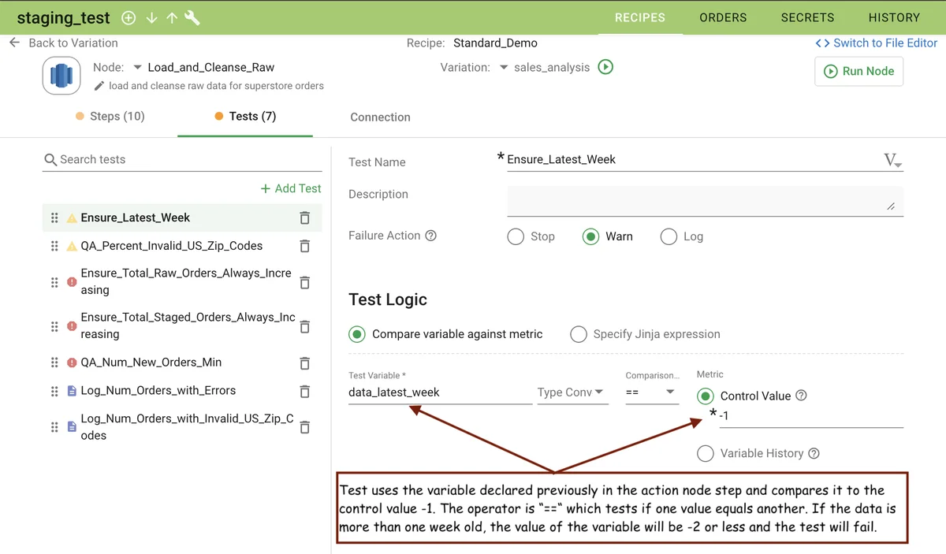
Task: Click the play icon next to sales_analysis
Action: [x=605, y=67]
